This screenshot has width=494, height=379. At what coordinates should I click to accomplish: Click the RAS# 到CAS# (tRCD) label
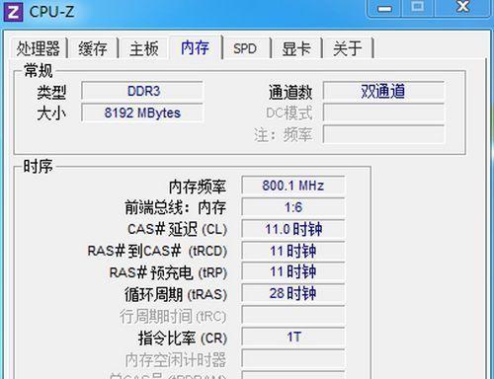tap(157, 251)
